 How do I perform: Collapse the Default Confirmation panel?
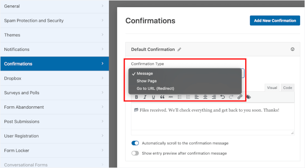[x=292, y=49]
